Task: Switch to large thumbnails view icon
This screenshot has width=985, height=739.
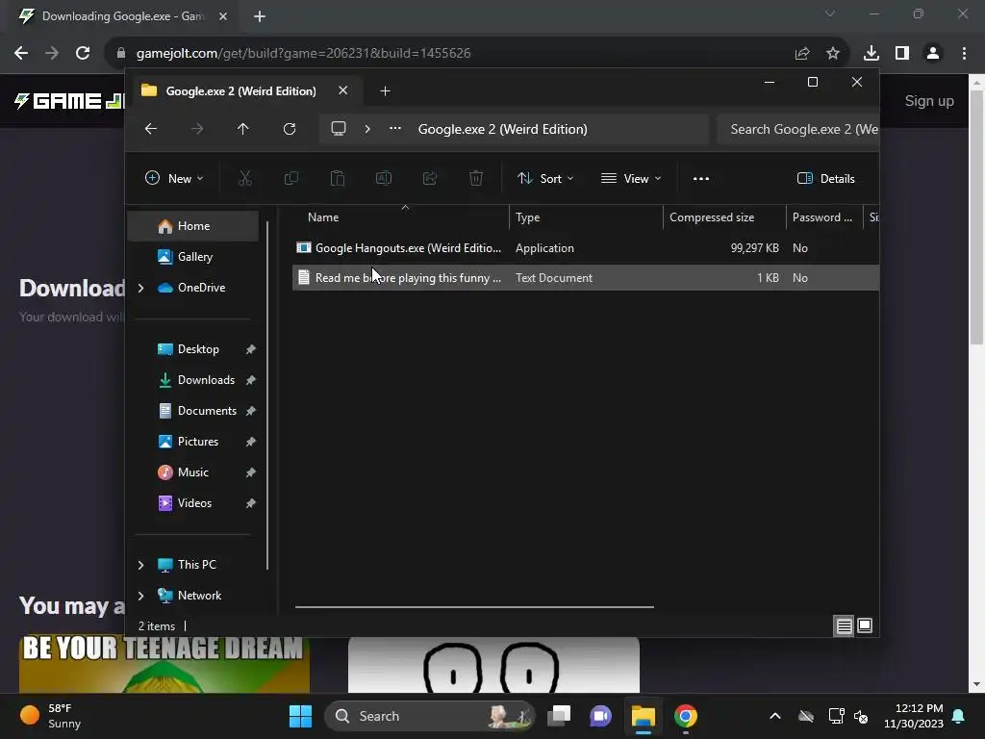Action: (865, 625)
